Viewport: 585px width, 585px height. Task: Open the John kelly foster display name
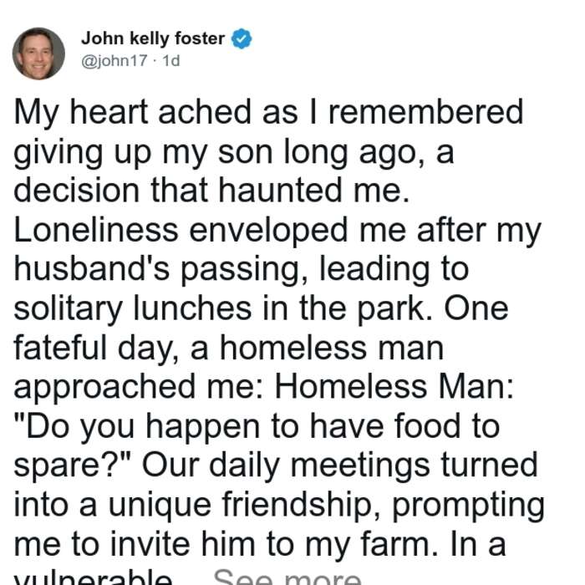pos(153,38)
